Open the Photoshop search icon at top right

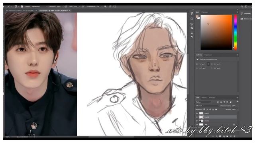pyautogui.click(x=242, y=7)
